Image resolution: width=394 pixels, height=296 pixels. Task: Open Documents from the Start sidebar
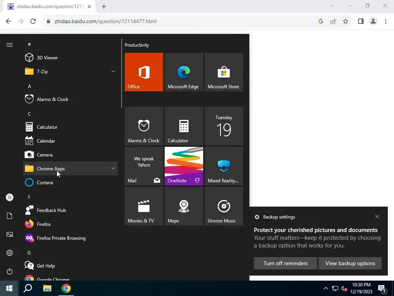10,216
